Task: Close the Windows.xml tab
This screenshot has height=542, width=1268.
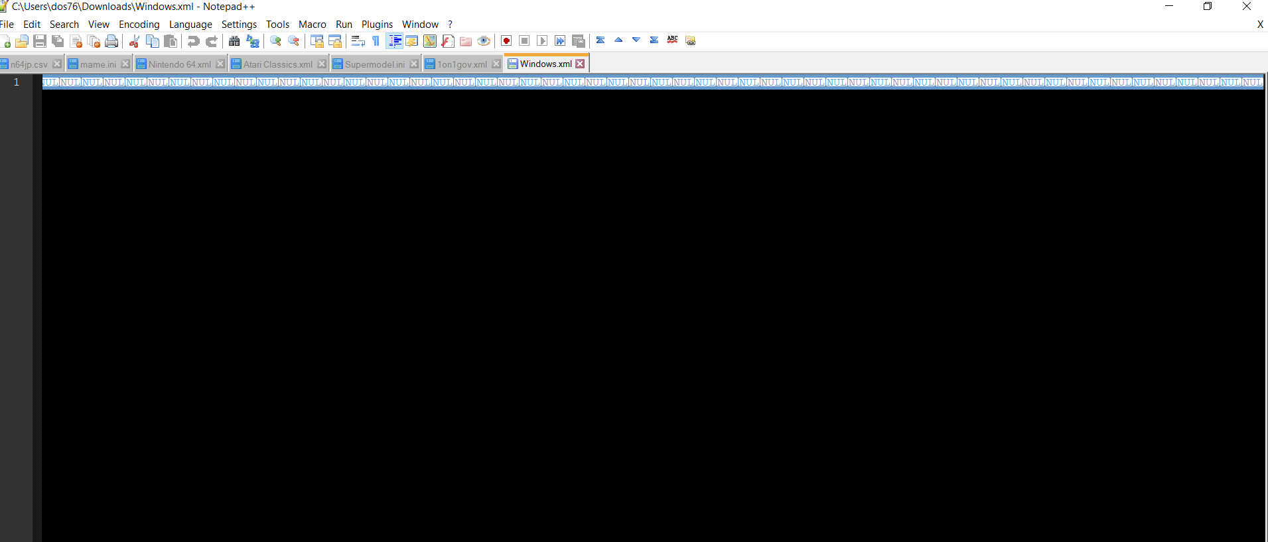Action: [580, 64]
